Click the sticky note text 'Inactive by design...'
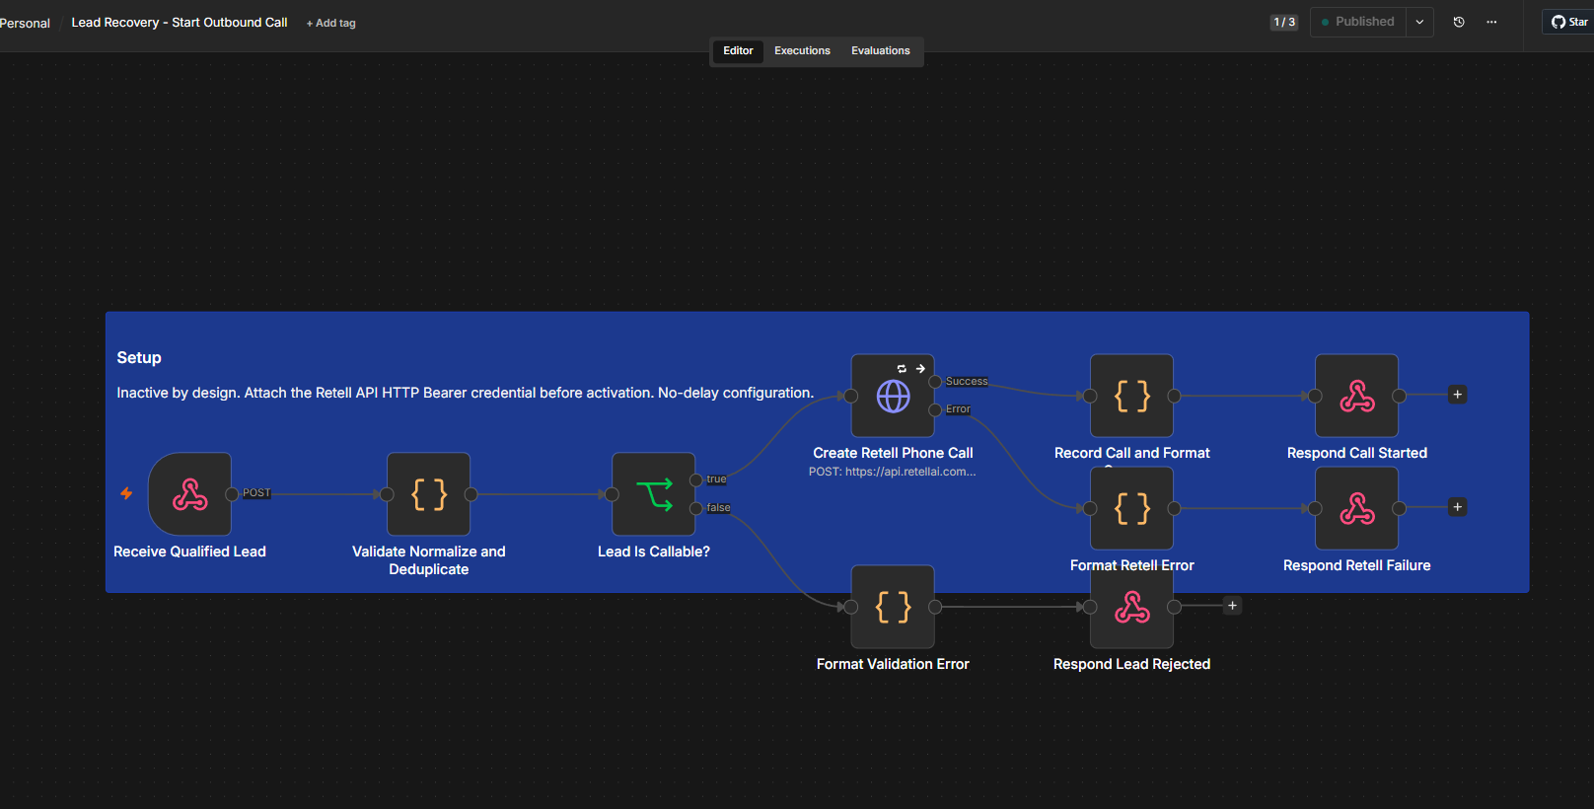The width and height of the screenshot is (1594, 809). pos(465,393)
